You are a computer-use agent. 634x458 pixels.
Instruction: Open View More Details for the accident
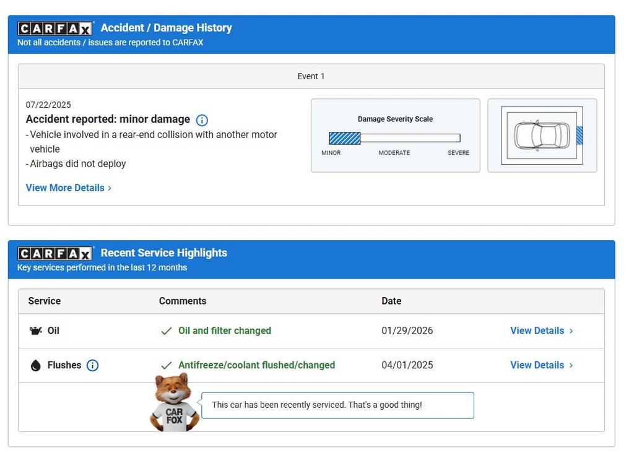65,188
